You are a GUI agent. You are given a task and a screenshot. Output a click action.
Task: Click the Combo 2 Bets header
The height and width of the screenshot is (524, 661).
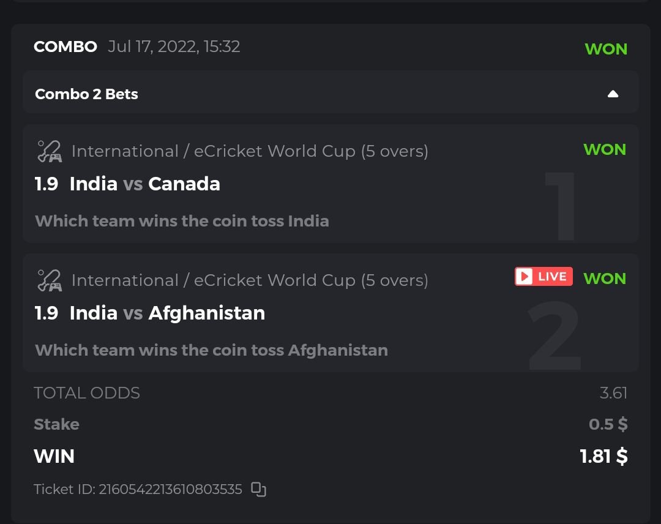tap(86, 94)
